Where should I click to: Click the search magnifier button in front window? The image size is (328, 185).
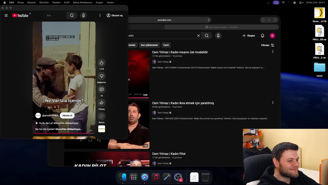[x=72, y=15]
